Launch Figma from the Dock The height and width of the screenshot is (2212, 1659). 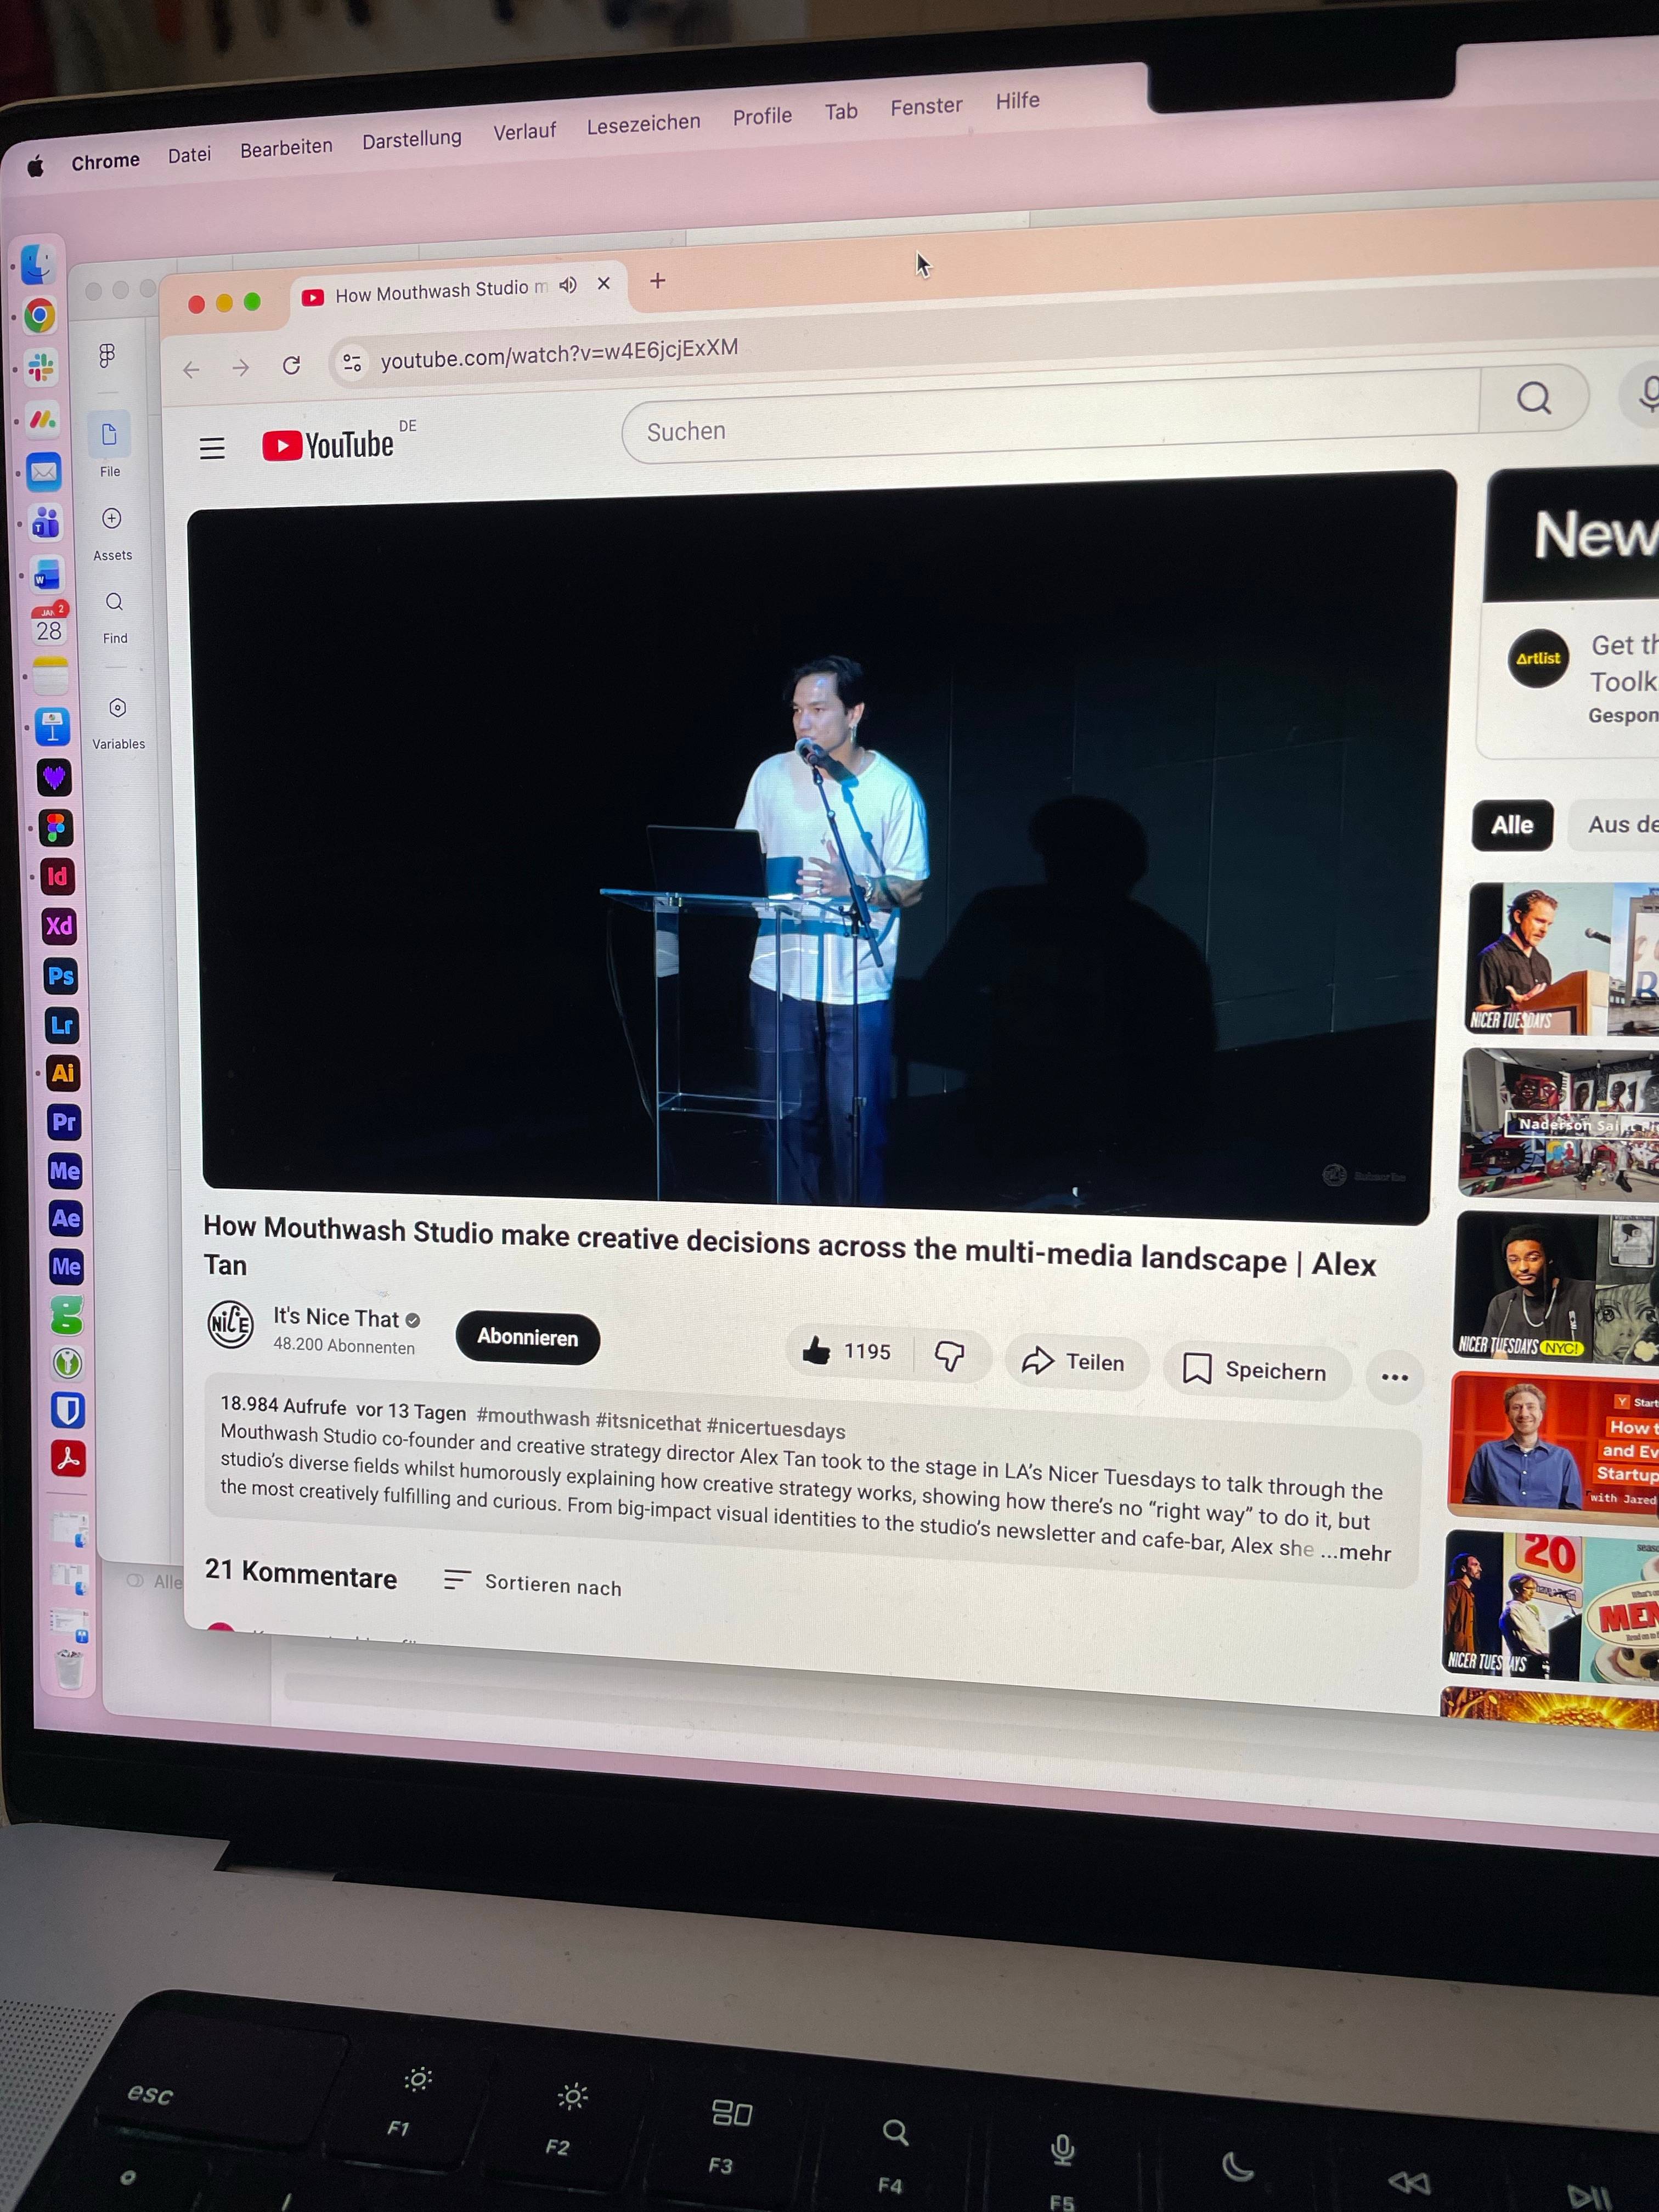(56, 827)
